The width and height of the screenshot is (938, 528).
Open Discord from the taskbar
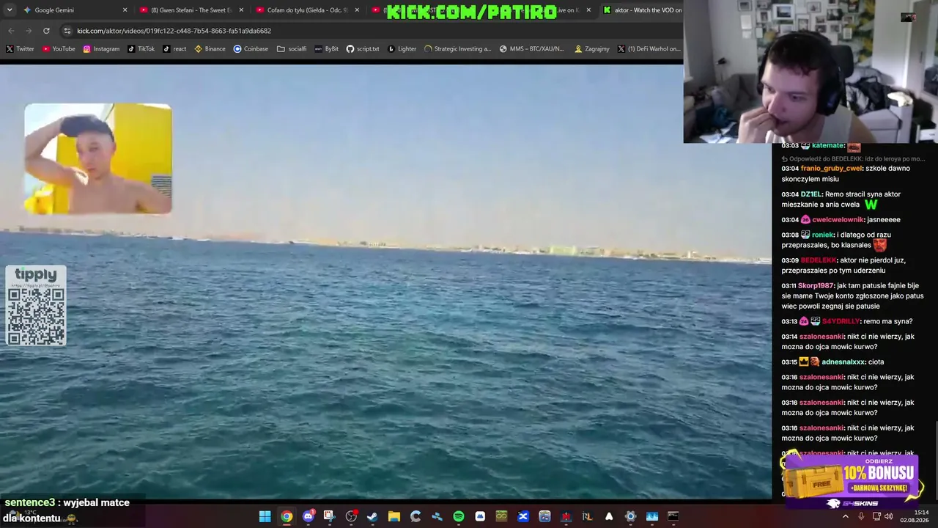(308, 516)
